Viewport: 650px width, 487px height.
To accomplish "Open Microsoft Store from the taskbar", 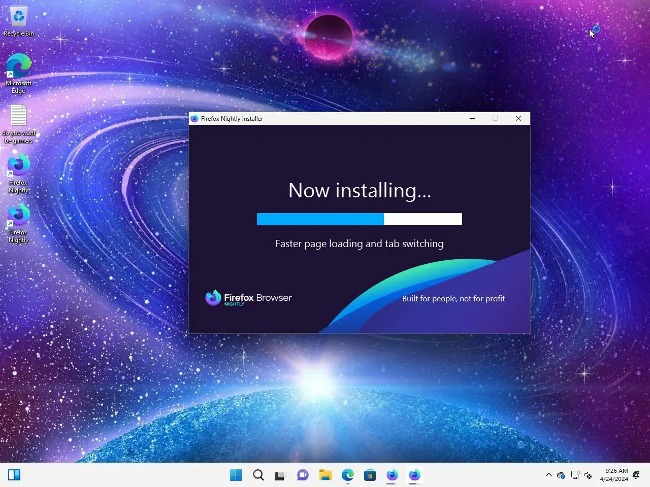I will [x=370, y=475].
